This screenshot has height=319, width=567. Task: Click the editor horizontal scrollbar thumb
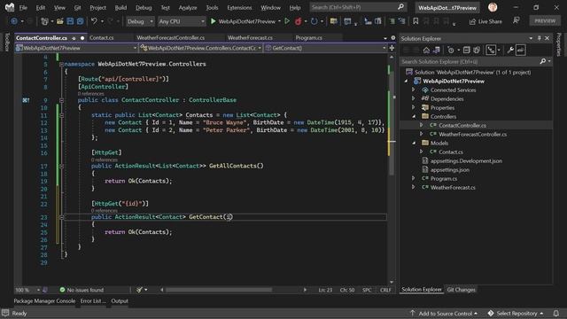(219, 290)
